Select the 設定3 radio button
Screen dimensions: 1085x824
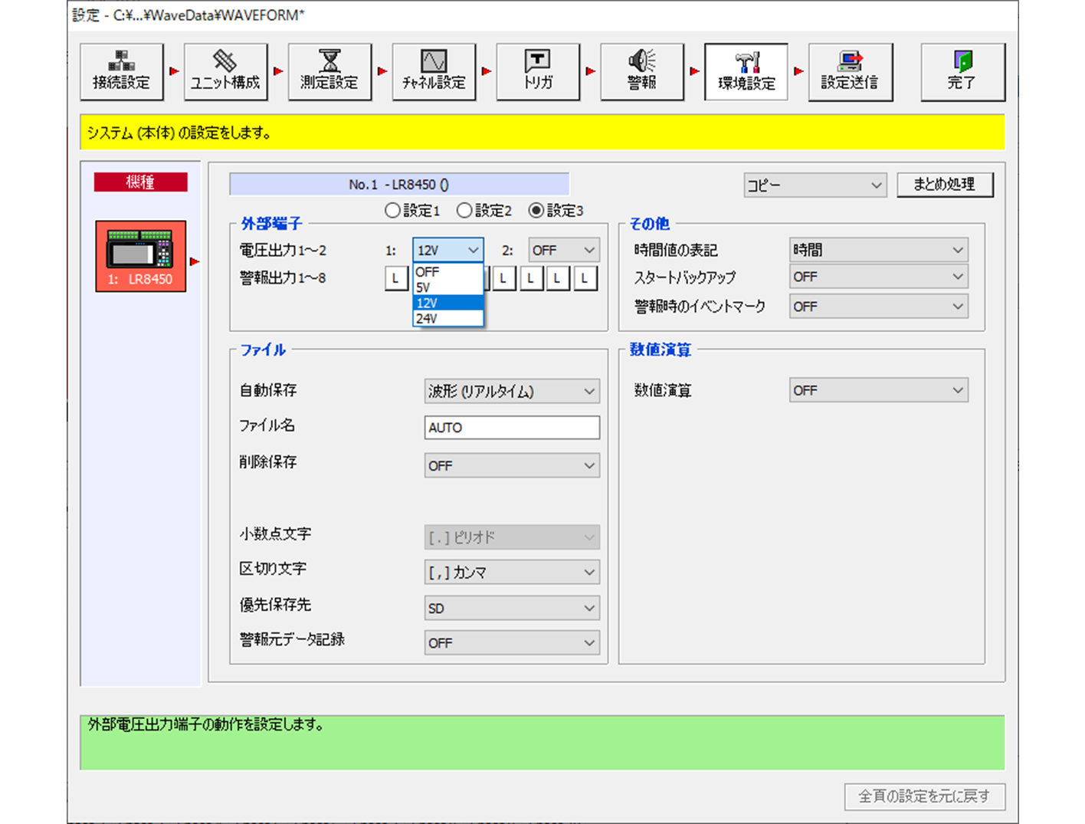point(536,210)
